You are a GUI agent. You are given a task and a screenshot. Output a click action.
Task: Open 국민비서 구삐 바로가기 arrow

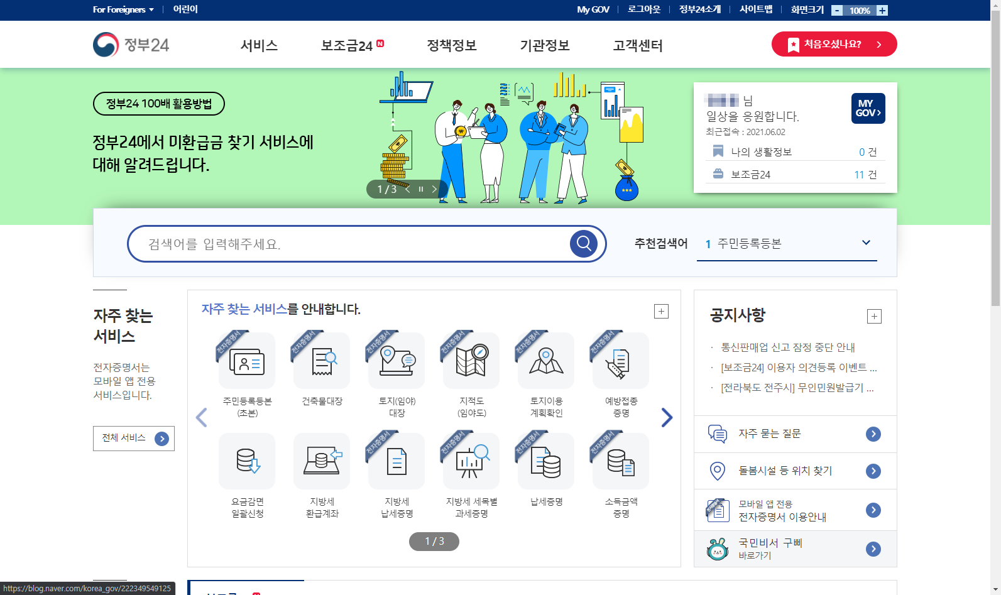point(873,549)
